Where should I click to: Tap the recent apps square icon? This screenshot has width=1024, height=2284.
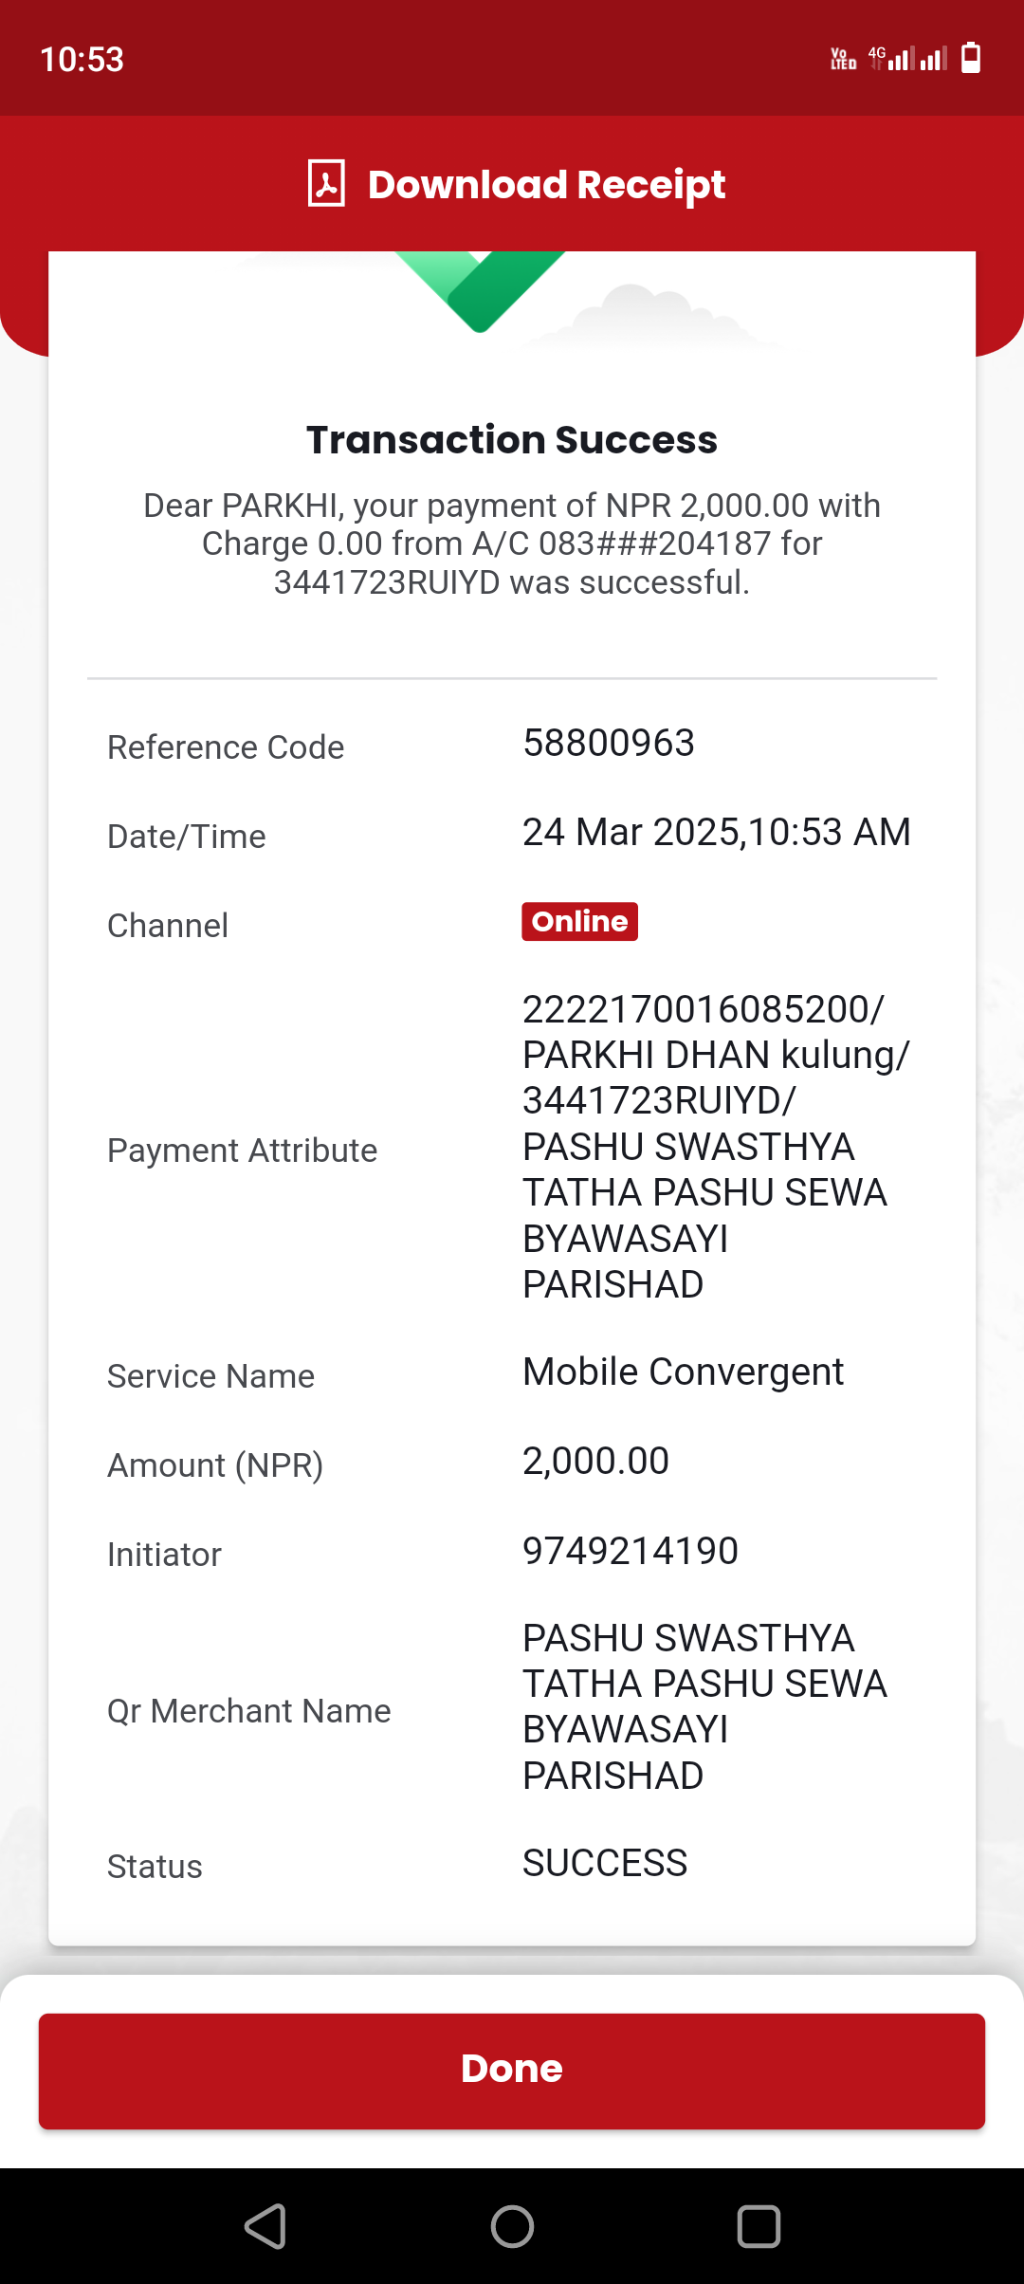click(759, 2226)
